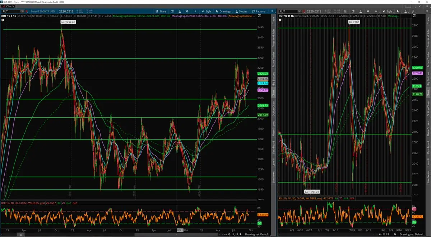Open the Trade tab in the right chart sidebar
Image resolution: width=431 pixels, height=237 pixels.
pos(428,20)
